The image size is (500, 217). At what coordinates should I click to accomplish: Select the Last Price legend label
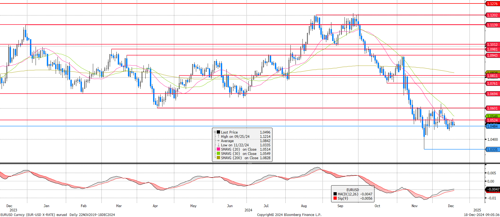(229, 132)
